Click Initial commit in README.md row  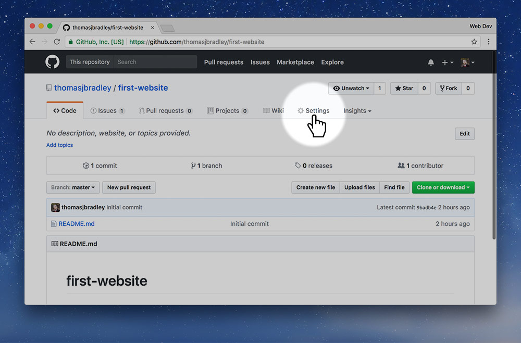coord(250,224)
